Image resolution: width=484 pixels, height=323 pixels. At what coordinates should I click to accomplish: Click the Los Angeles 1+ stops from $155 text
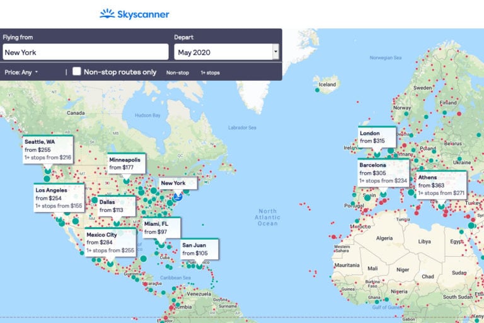click(59, 206)
